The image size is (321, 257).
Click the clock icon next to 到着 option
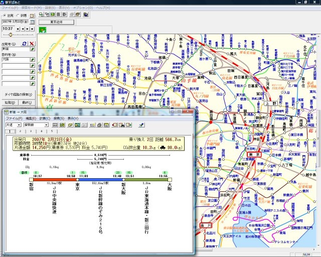32,15
